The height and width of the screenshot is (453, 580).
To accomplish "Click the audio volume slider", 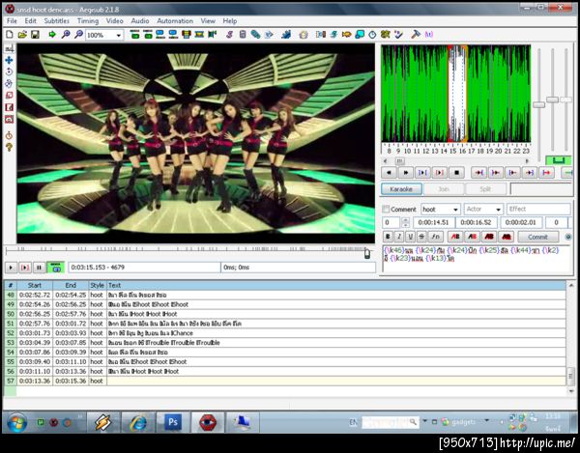I will click(565, 99).
